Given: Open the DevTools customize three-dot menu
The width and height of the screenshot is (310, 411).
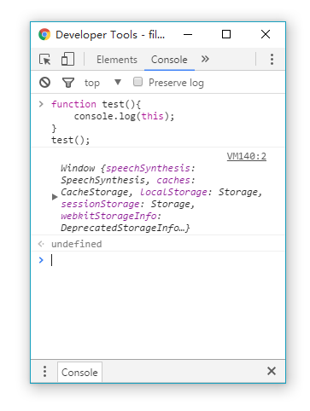Looking at the screenshot, I should tap(272, 59).
